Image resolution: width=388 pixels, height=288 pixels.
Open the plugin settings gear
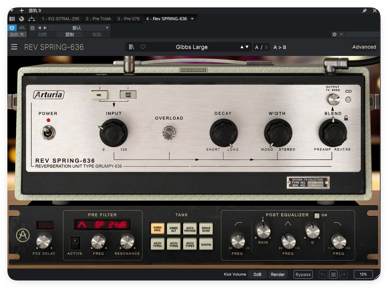pos(334,35)
